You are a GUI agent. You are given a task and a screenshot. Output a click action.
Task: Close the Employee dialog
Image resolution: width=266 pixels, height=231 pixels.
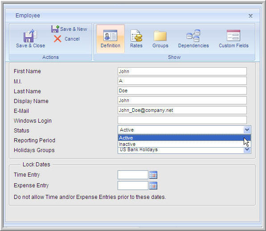tap(250, 16)
